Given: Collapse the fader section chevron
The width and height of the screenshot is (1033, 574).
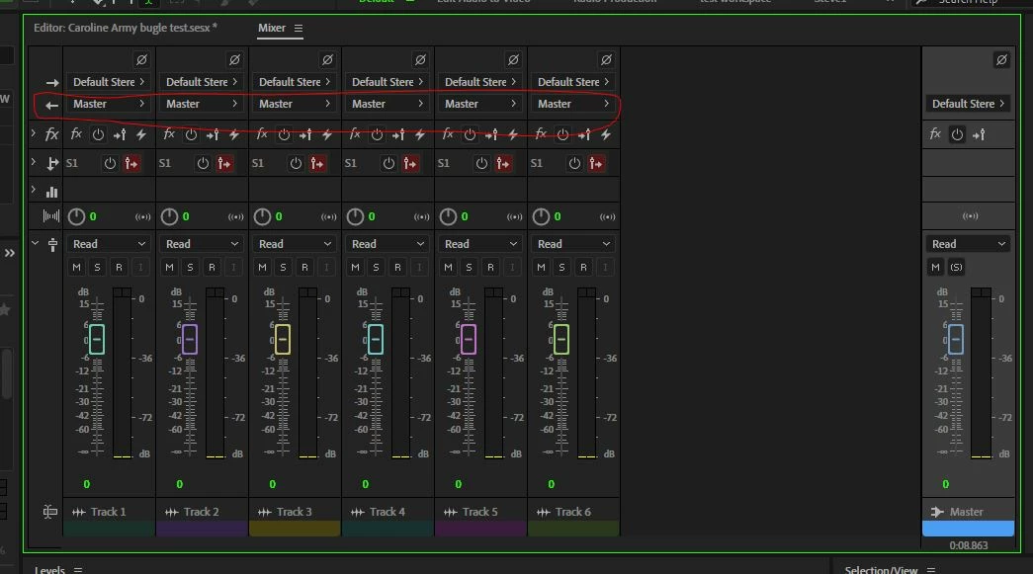Looking at the screenshot, I should tap(35, 243).
